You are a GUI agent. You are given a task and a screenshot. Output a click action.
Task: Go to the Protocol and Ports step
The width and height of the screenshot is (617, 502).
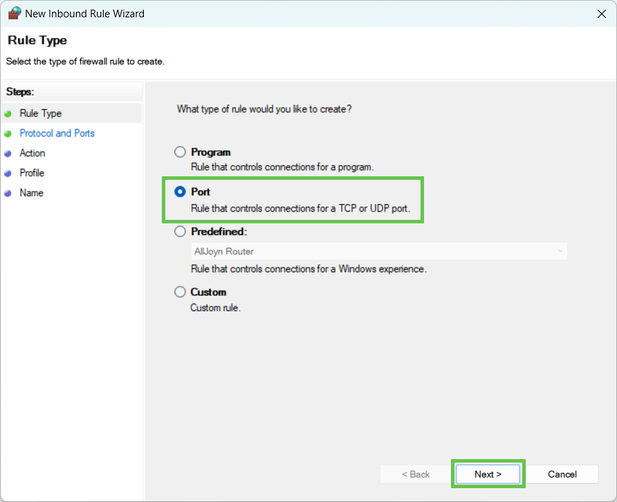(57, 133)
